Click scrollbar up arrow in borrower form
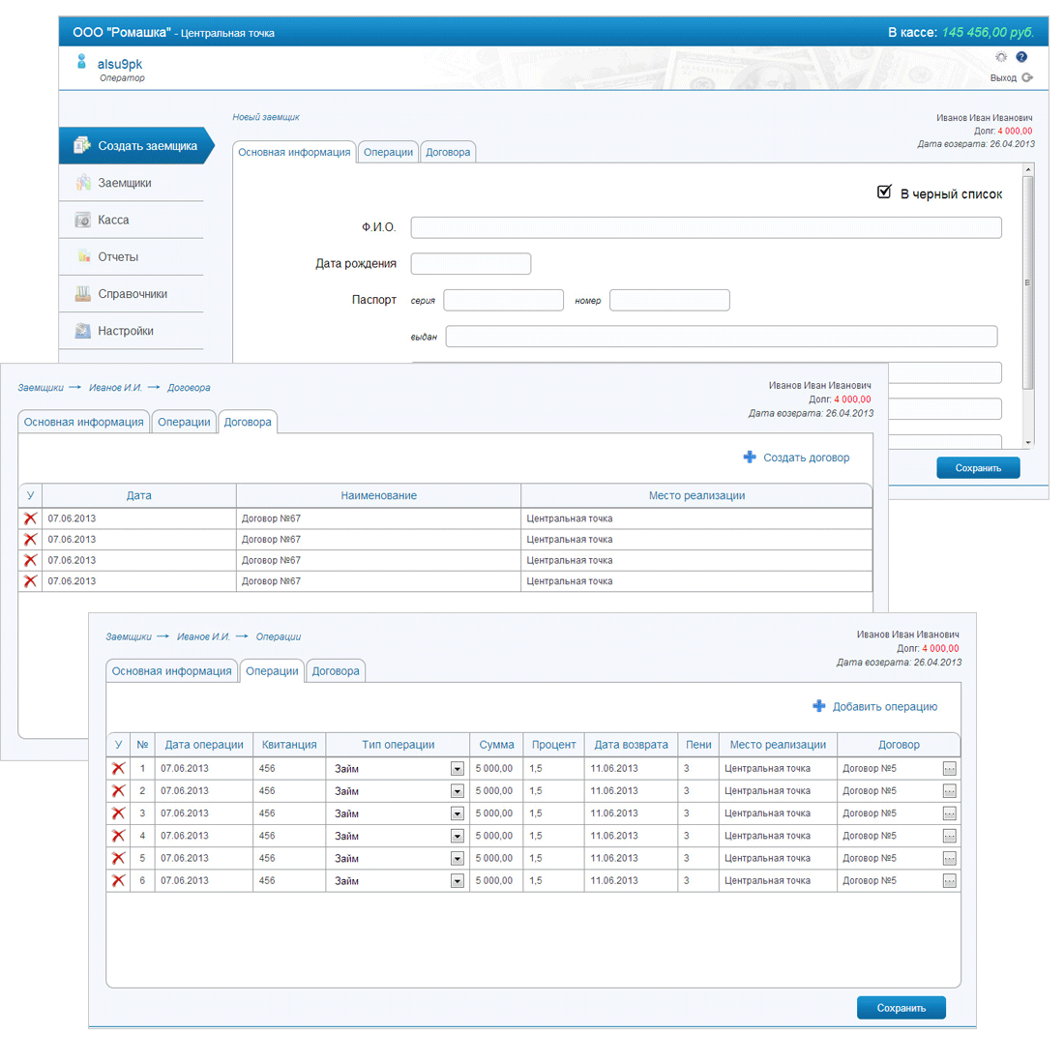This screenshot has height=1064, width=1064. (x=1028, y=169)
